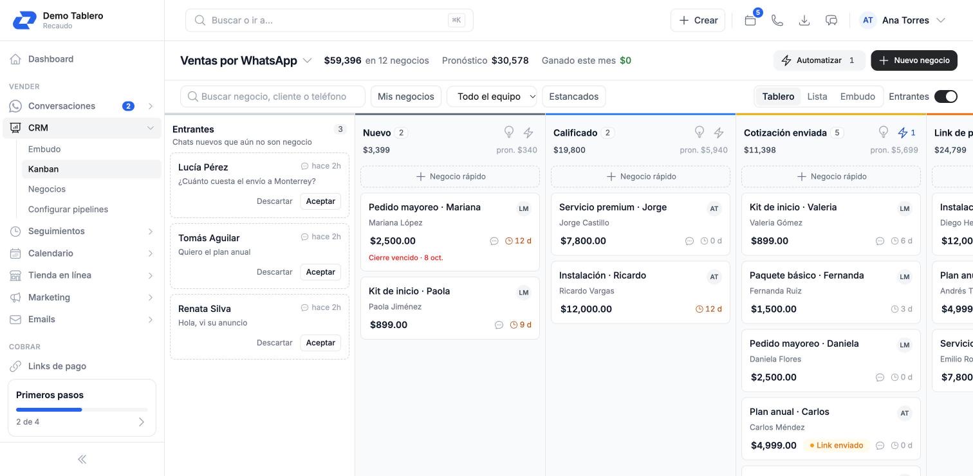Click chat icon on Kit de inicio Valeria card
This screenshot has width=973, height=476.
[x=880, y=241]
